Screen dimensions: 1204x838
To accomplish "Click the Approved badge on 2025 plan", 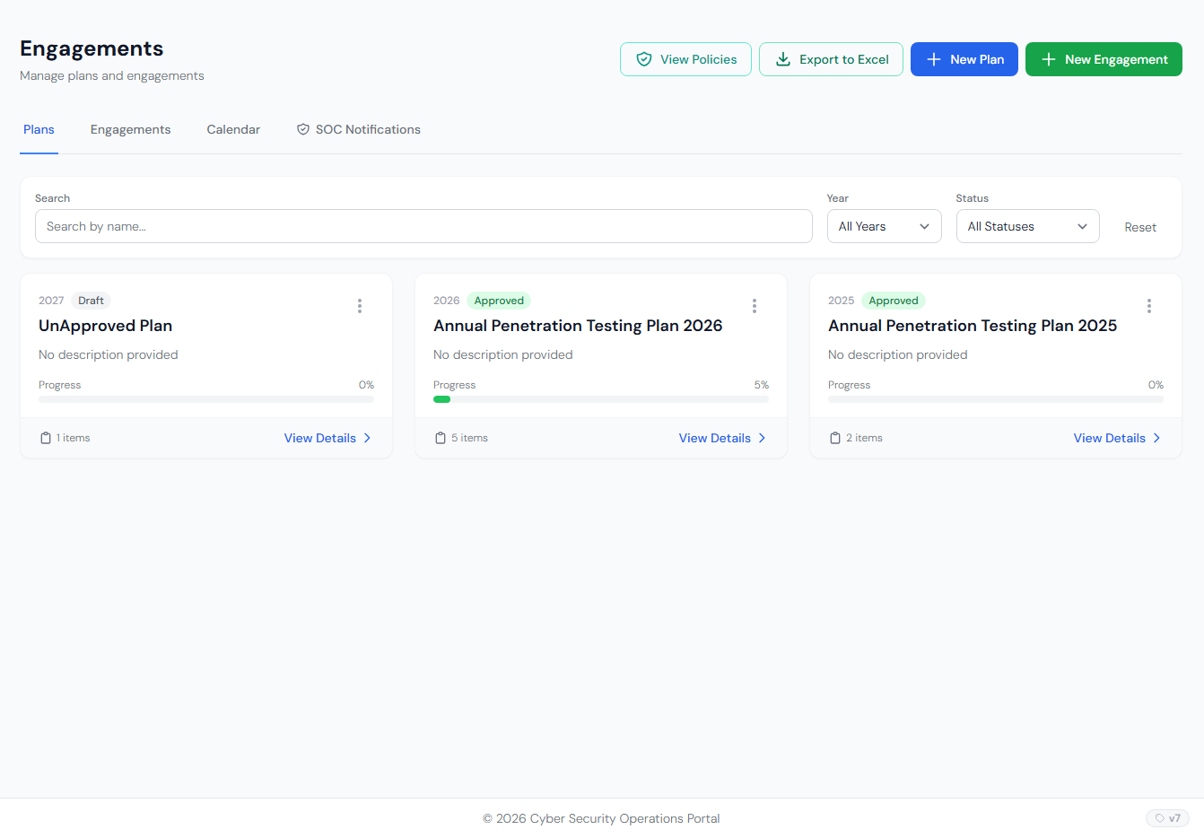I will pos(894,301).
